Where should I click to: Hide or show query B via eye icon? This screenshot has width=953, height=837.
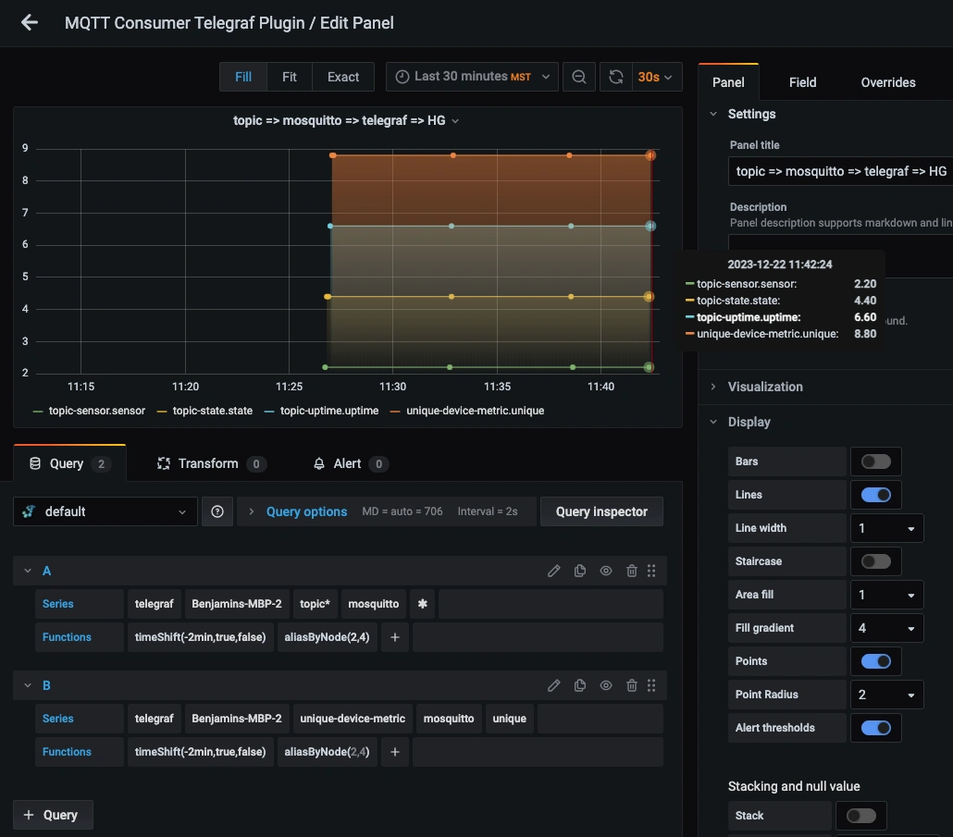(606, 685)
